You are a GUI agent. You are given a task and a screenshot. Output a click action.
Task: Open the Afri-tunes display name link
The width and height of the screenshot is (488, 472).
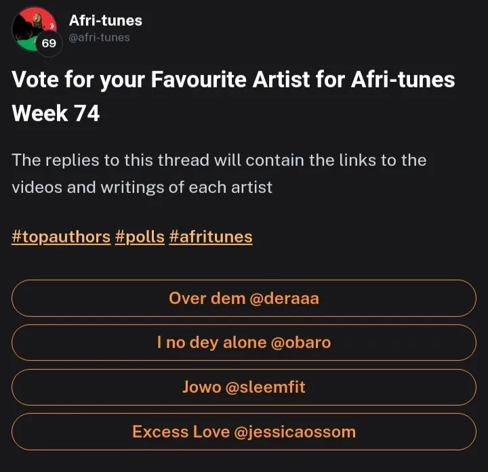(x=105, y=20)
